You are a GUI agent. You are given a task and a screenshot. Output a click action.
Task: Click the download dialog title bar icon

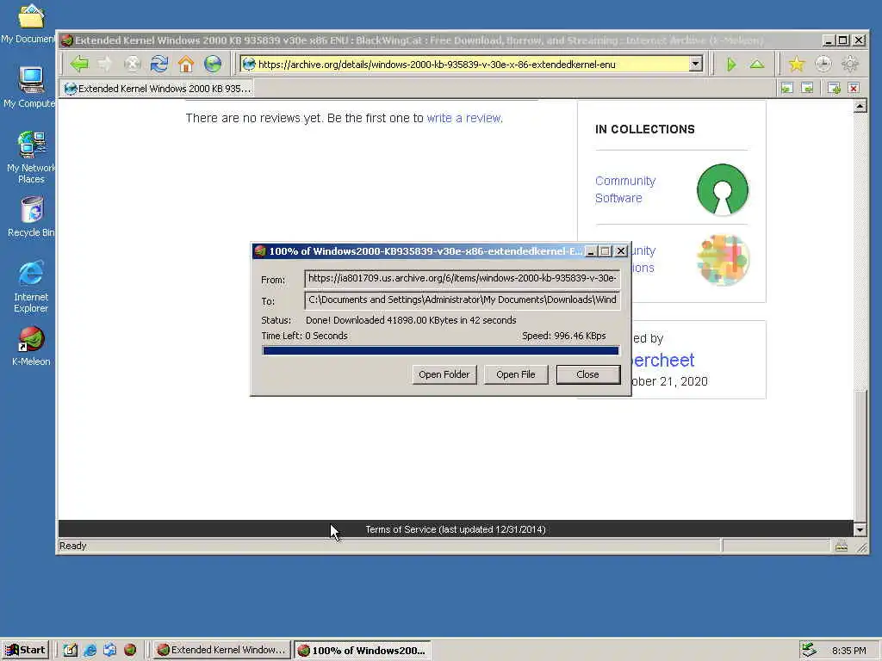click(x=260, y=251)
